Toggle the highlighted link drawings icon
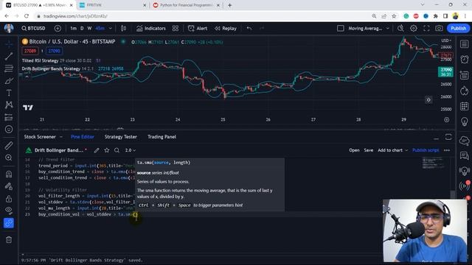The image size is (472, 265). click(9, 223)
